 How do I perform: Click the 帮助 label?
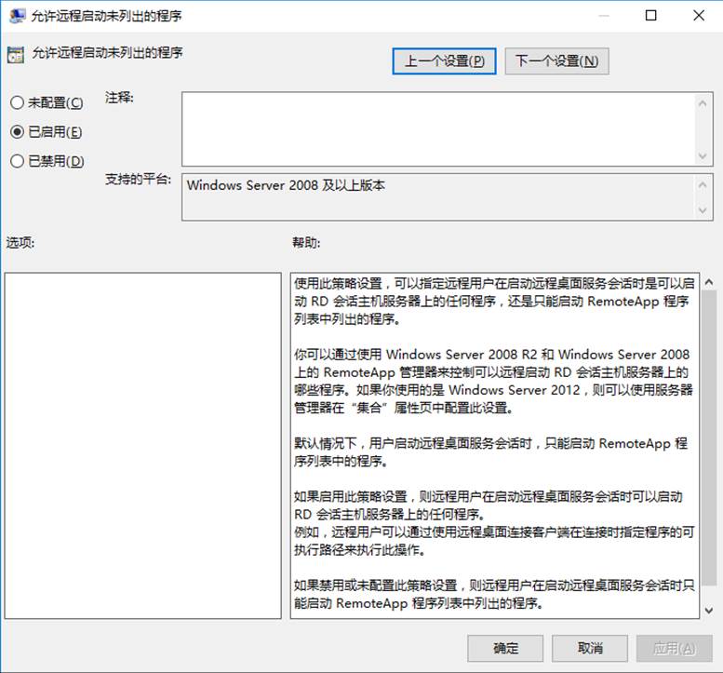pos(306,243)
